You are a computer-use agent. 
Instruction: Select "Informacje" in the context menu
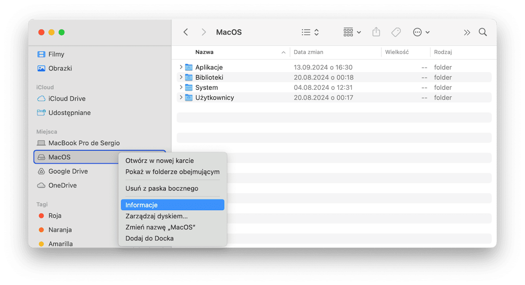tap(173, 205)
